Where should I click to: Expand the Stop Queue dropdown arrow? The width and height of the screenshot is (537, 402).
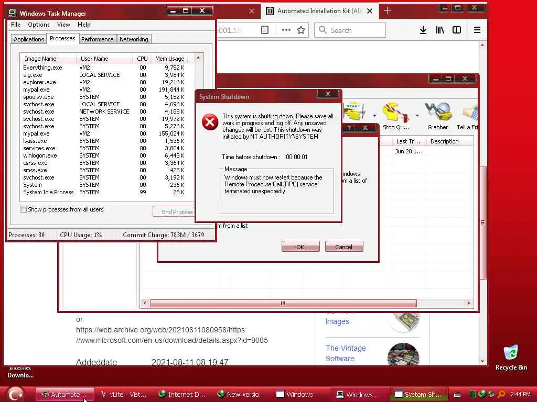[x=417, y=116]
